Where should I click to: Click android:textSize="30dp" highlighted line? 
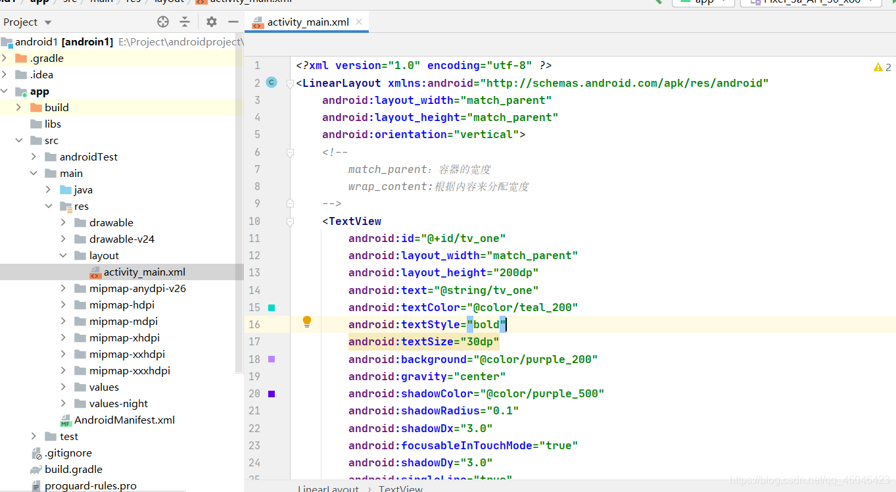(x=424, y=341)
